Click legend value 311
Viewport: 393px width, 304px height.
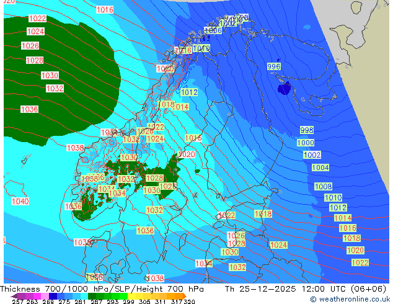(161, 302)
